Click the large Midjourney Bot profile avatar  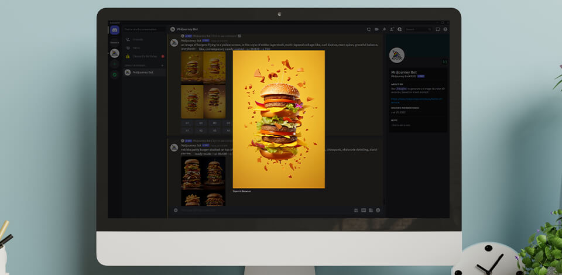(x=397, y=55)
